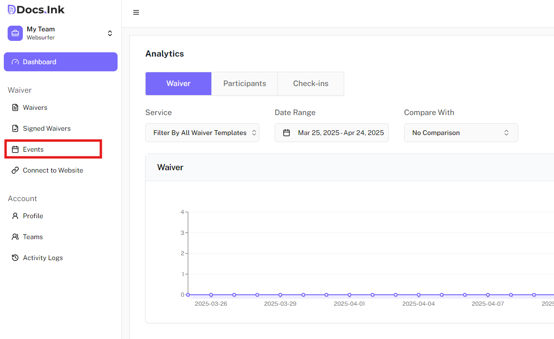
Task: Click the Connect to Website link icon
Action: (15, 170)
